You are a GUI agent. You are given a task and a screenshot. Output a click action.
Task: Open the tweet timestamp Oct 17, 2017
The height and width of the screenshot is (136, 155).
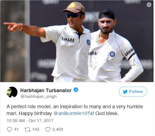pyautogui.click(x=30, y=121)
